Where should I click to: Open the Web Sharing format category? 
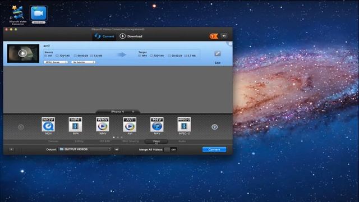[x=131, y=141]
